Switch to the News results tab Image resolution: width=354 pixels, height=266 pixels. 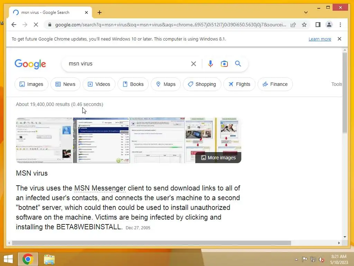click(x=65, y=84)
